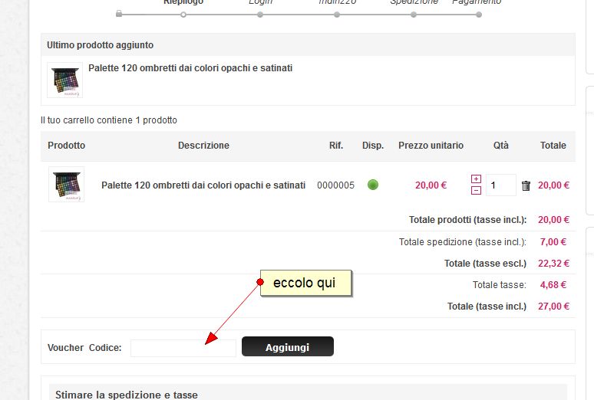The image size is (594, 400).
Task: Click the Spedizione step dot
Action: pyautogui.click(x=414, y=14)
